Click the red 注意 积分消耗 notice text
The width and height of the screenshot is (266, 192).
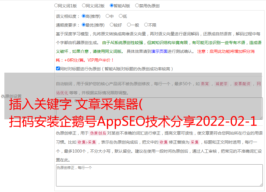(x=155, y=56)
